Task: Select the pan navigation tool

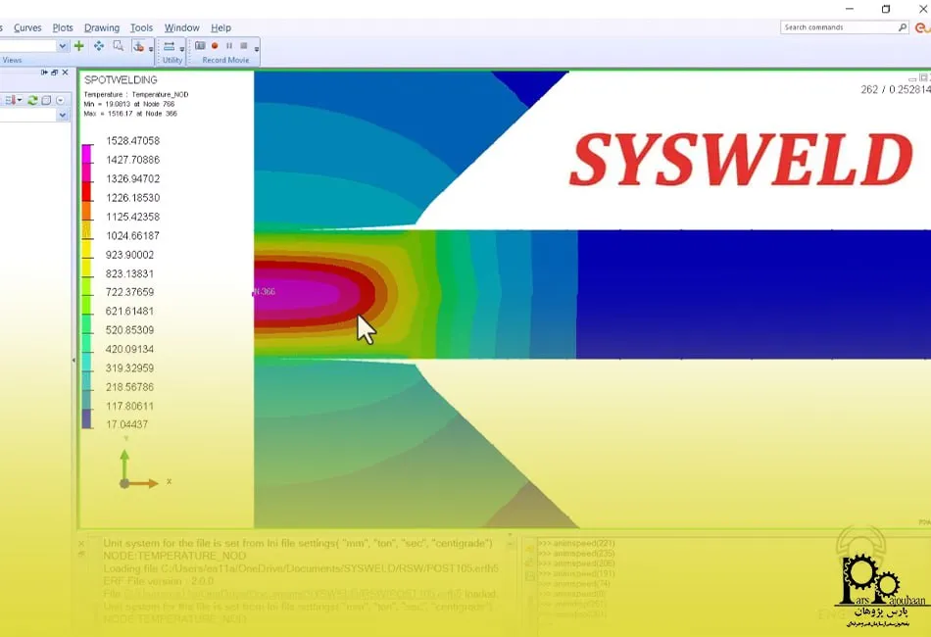Action: [x=98, y=46]
